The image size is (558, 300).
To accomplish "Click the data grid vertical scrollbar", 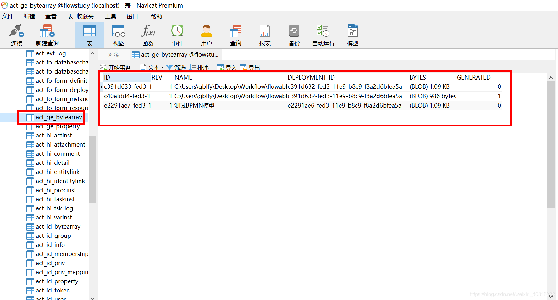I will [x=551, y=145].
